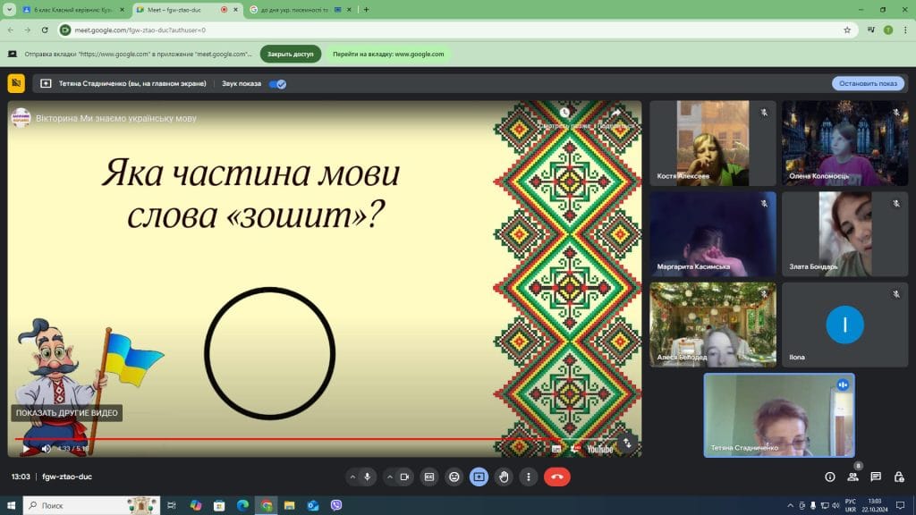The image size is (916, 515).
Task: Open the emoji reactions button
Action: point(454,477)
